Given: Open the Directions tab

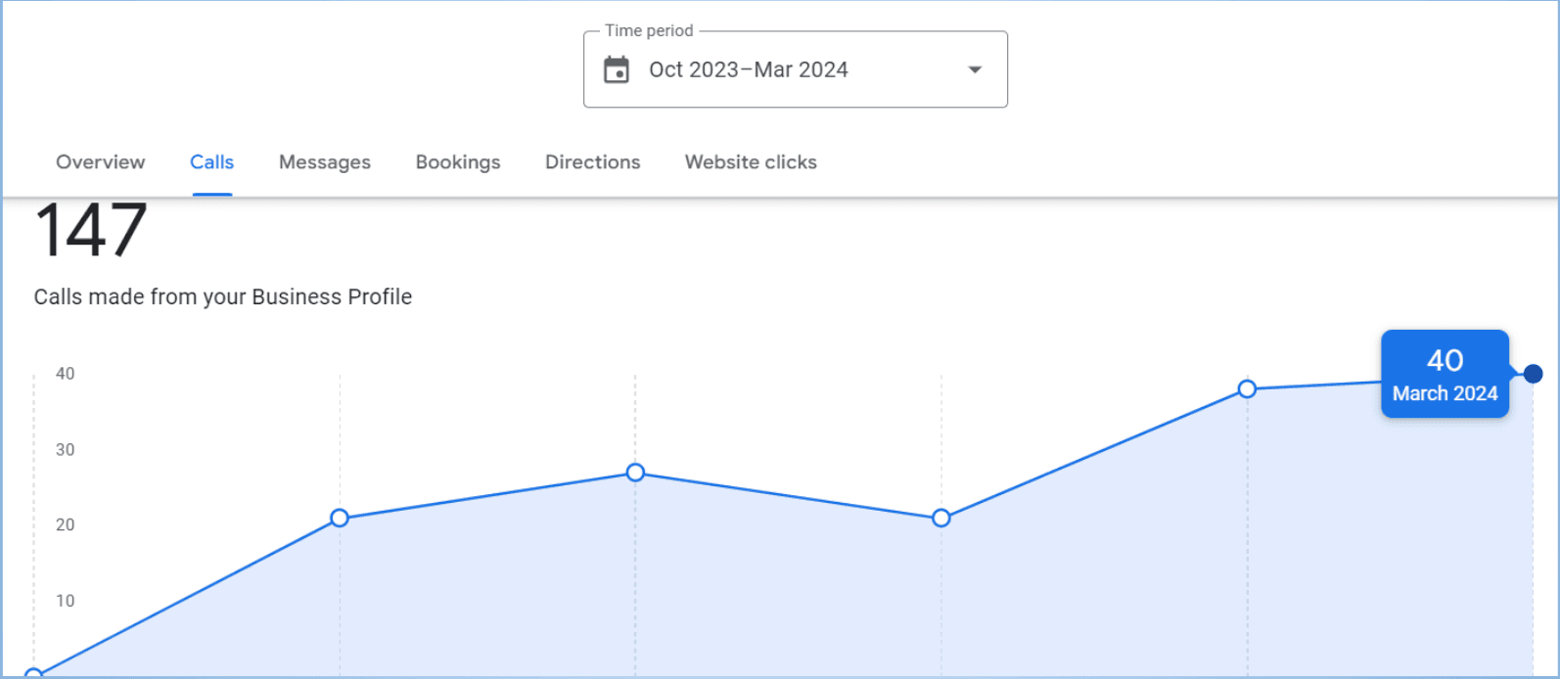Looking at the screenshot, I should coord(593,162).
